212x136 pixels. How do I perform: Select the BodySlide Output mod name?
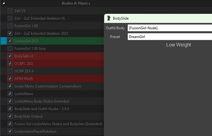(x=29, y=116)
